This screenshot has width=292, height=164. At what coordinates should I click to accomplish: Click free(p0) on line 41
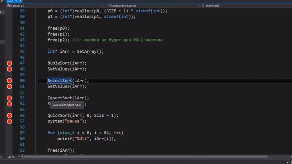(x=58, y=28)
